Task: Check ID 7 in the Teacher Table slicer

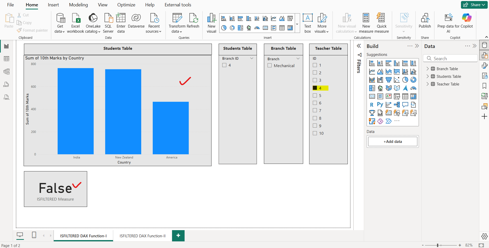Action: pyautogui.click(x=315, y=110)
